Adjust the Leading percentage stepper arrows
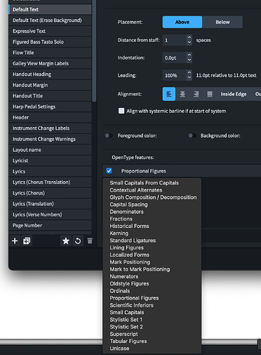261x355 pixels. coord(189,75)
